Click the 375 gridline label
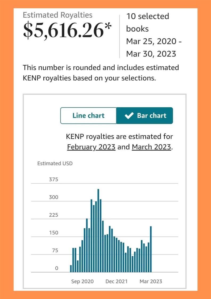Image resolution: width=211 pixels, height=299 pixels. (53, 179)
